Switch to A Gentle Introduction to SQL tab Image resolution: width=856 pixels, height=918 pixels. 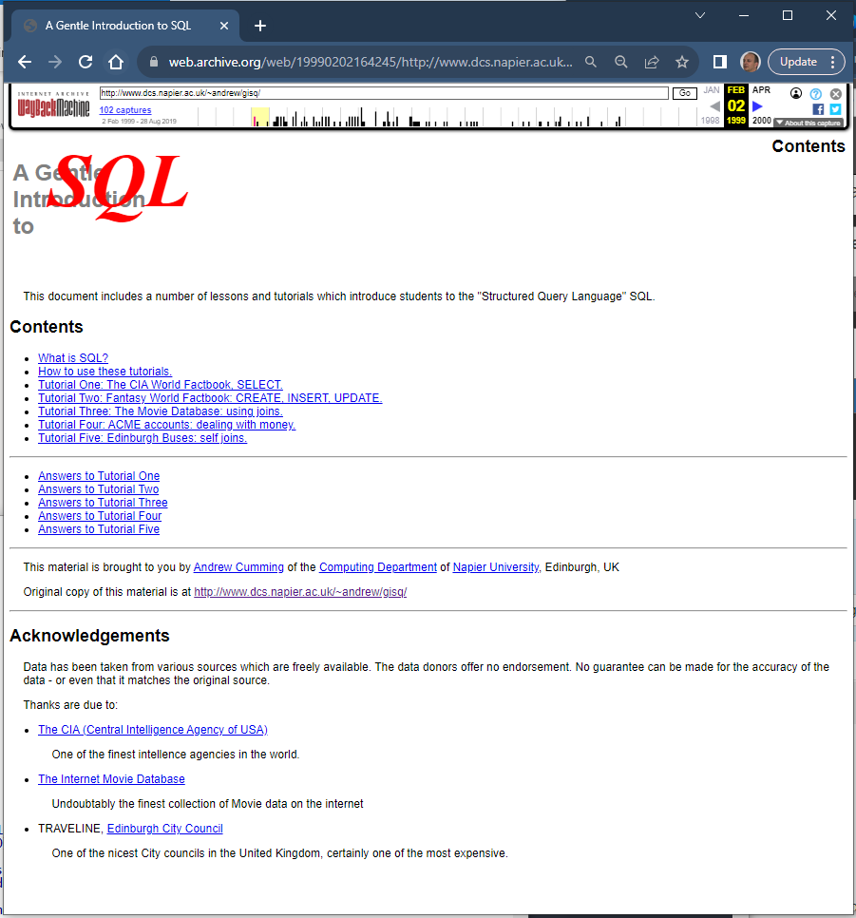click(119, 26)
